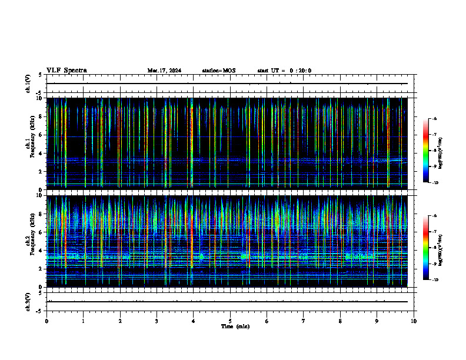This screenshot has width=466, height=360.
Task: Click the ch.2 color bar "-10" label
Action: 435,280
